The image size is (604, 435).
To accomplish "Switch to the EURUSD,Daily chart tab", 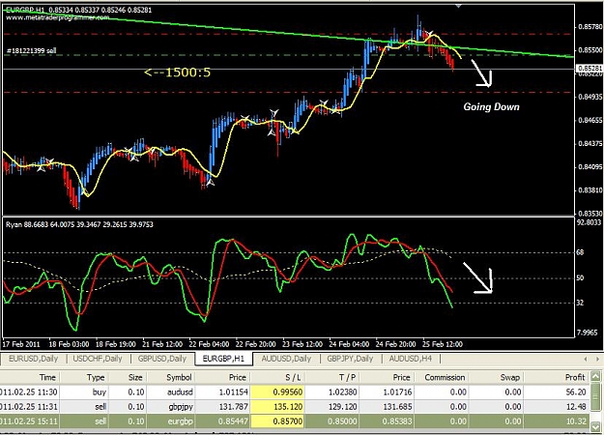I will point(33,359).
